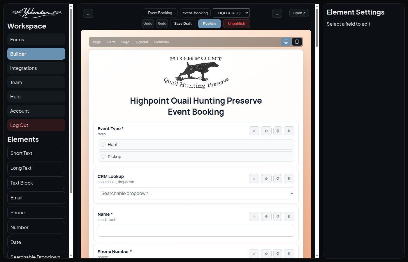The width and height of the screenshot is (408, 262).
Task: Click the event-booking slug field
Action: pyautogui.click(x=195, y=13)
